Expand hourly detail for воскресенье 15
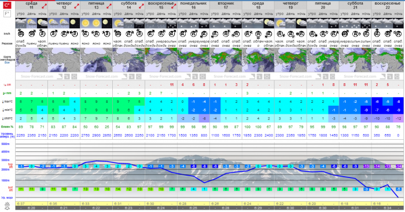Screen dimensions: 405x212 point(174,6)
